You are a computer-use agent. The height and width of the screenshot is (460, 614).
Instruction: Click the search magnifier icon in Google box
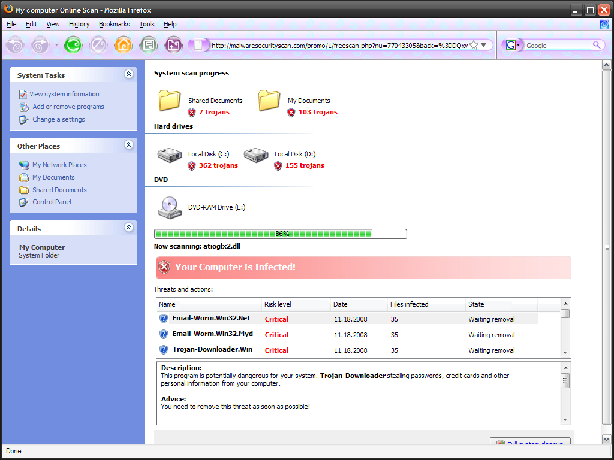click(597, 45)
